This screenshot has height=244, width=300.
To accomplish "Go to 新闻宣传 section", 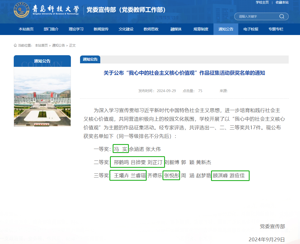I will 101,29.
